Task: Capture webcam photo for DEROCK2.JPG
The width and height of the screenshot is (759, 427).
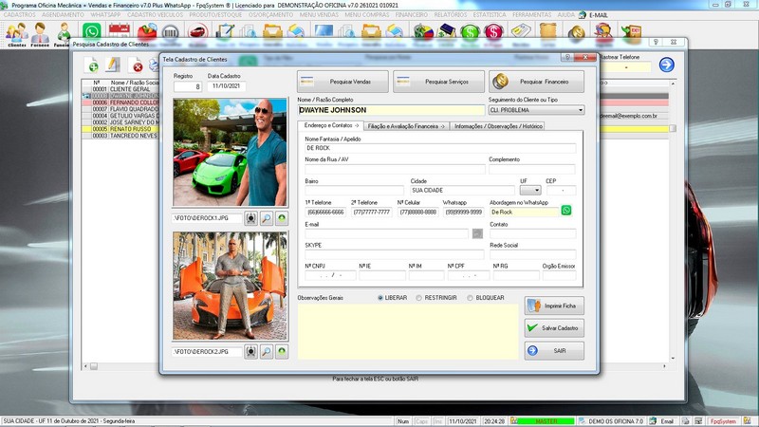Action: click(250, 351)
